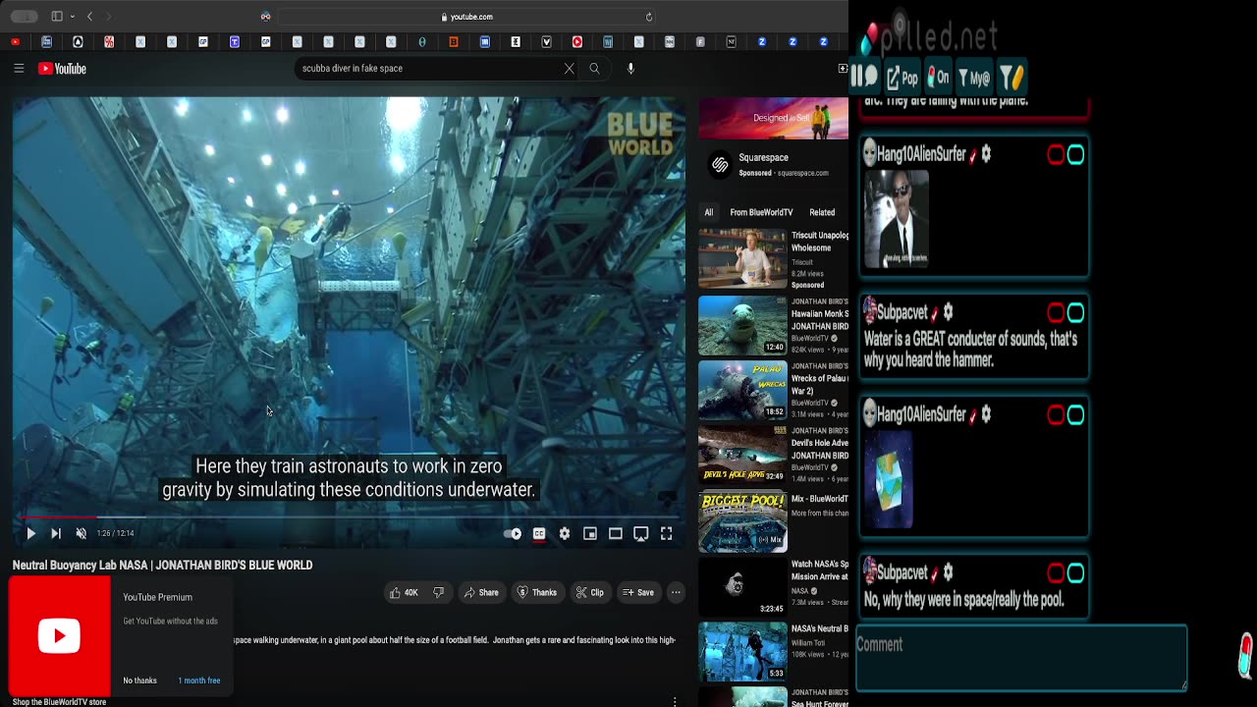This screenshot has height=707, width=1257.
Task: Open the video player settings gear
Action: pos(565,533)
